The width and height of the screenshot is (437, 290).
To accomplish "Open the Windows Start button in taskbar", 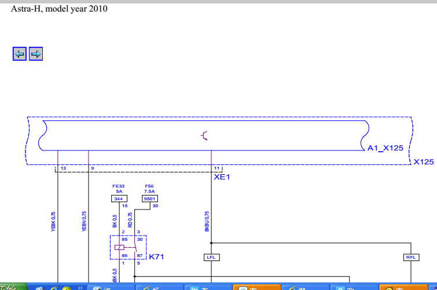I will [x=13, y=287].
